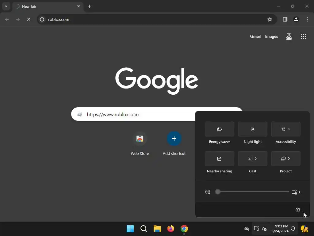The width and height of the screenshot is (314, 236).
Task: Select Chrome icon on the taskbar
Action: (x=184, y=229)
